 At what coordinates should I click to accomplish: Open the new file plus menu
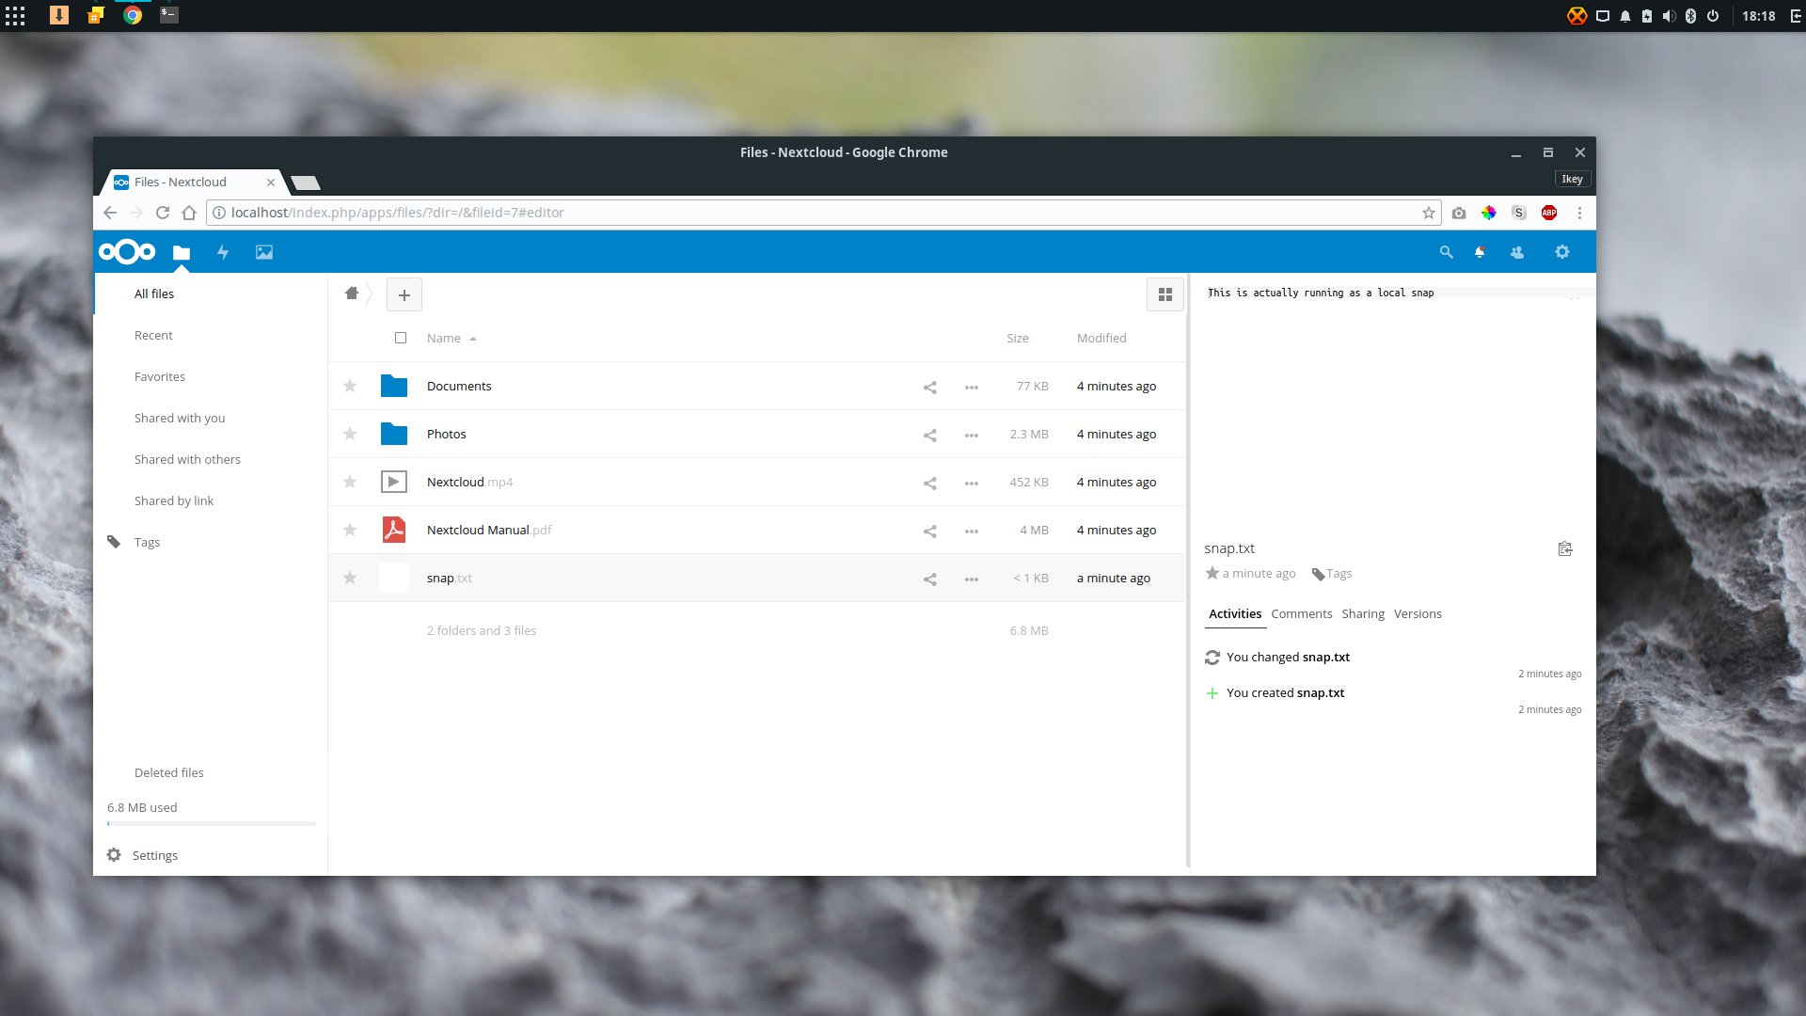(x=404, y=294)
